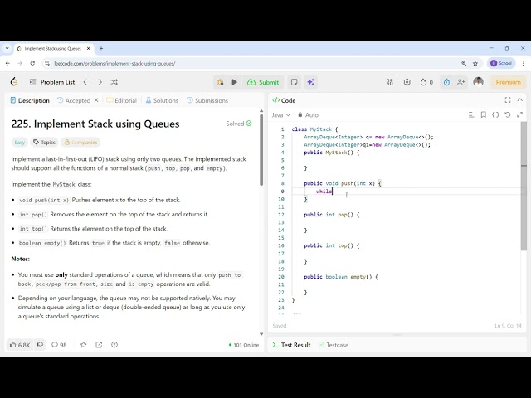
Task: Click the Premium button
Action: [509, 82]
